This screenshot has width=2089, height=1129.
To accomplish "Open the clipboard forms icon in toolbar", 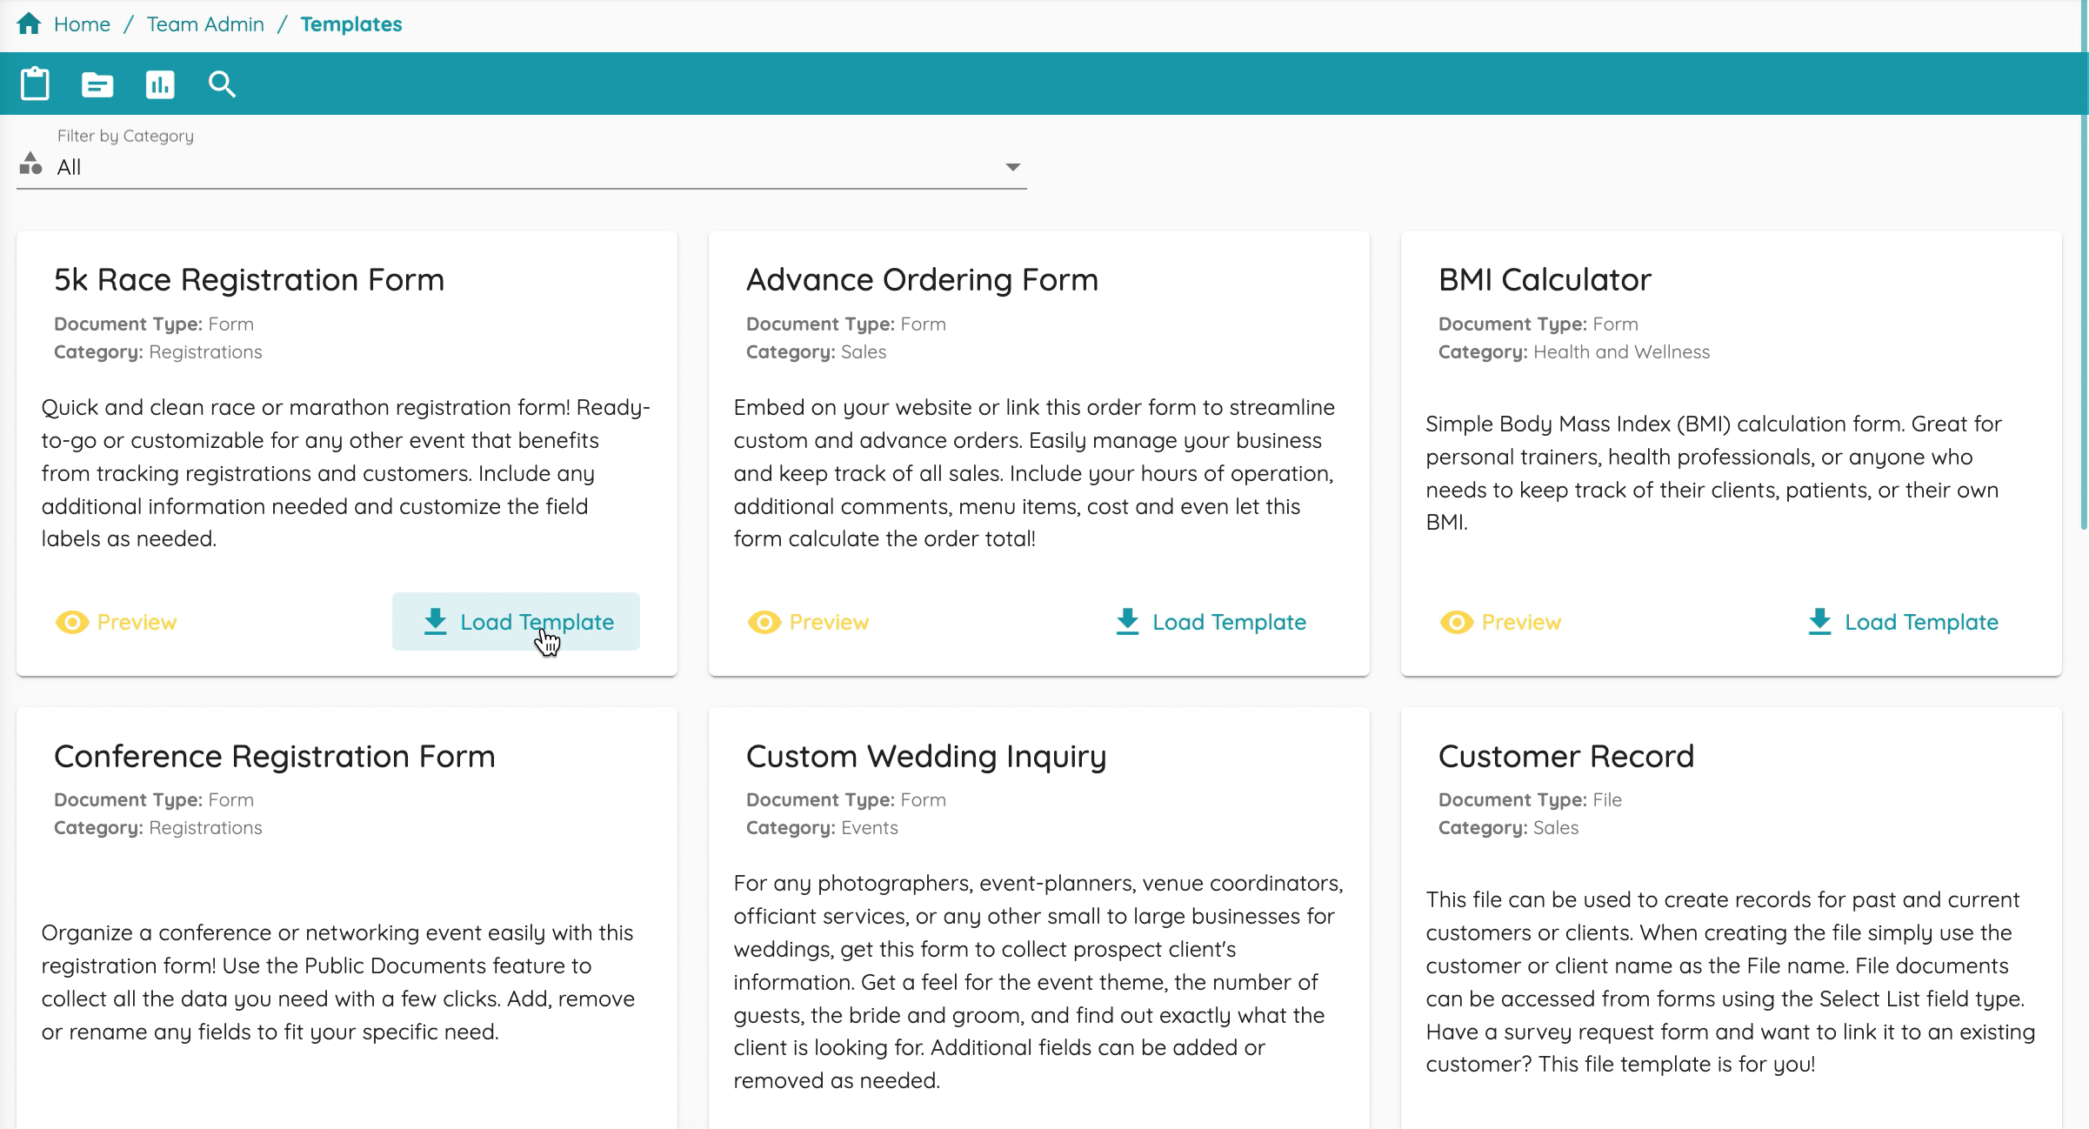I will [x=35, y=84].
